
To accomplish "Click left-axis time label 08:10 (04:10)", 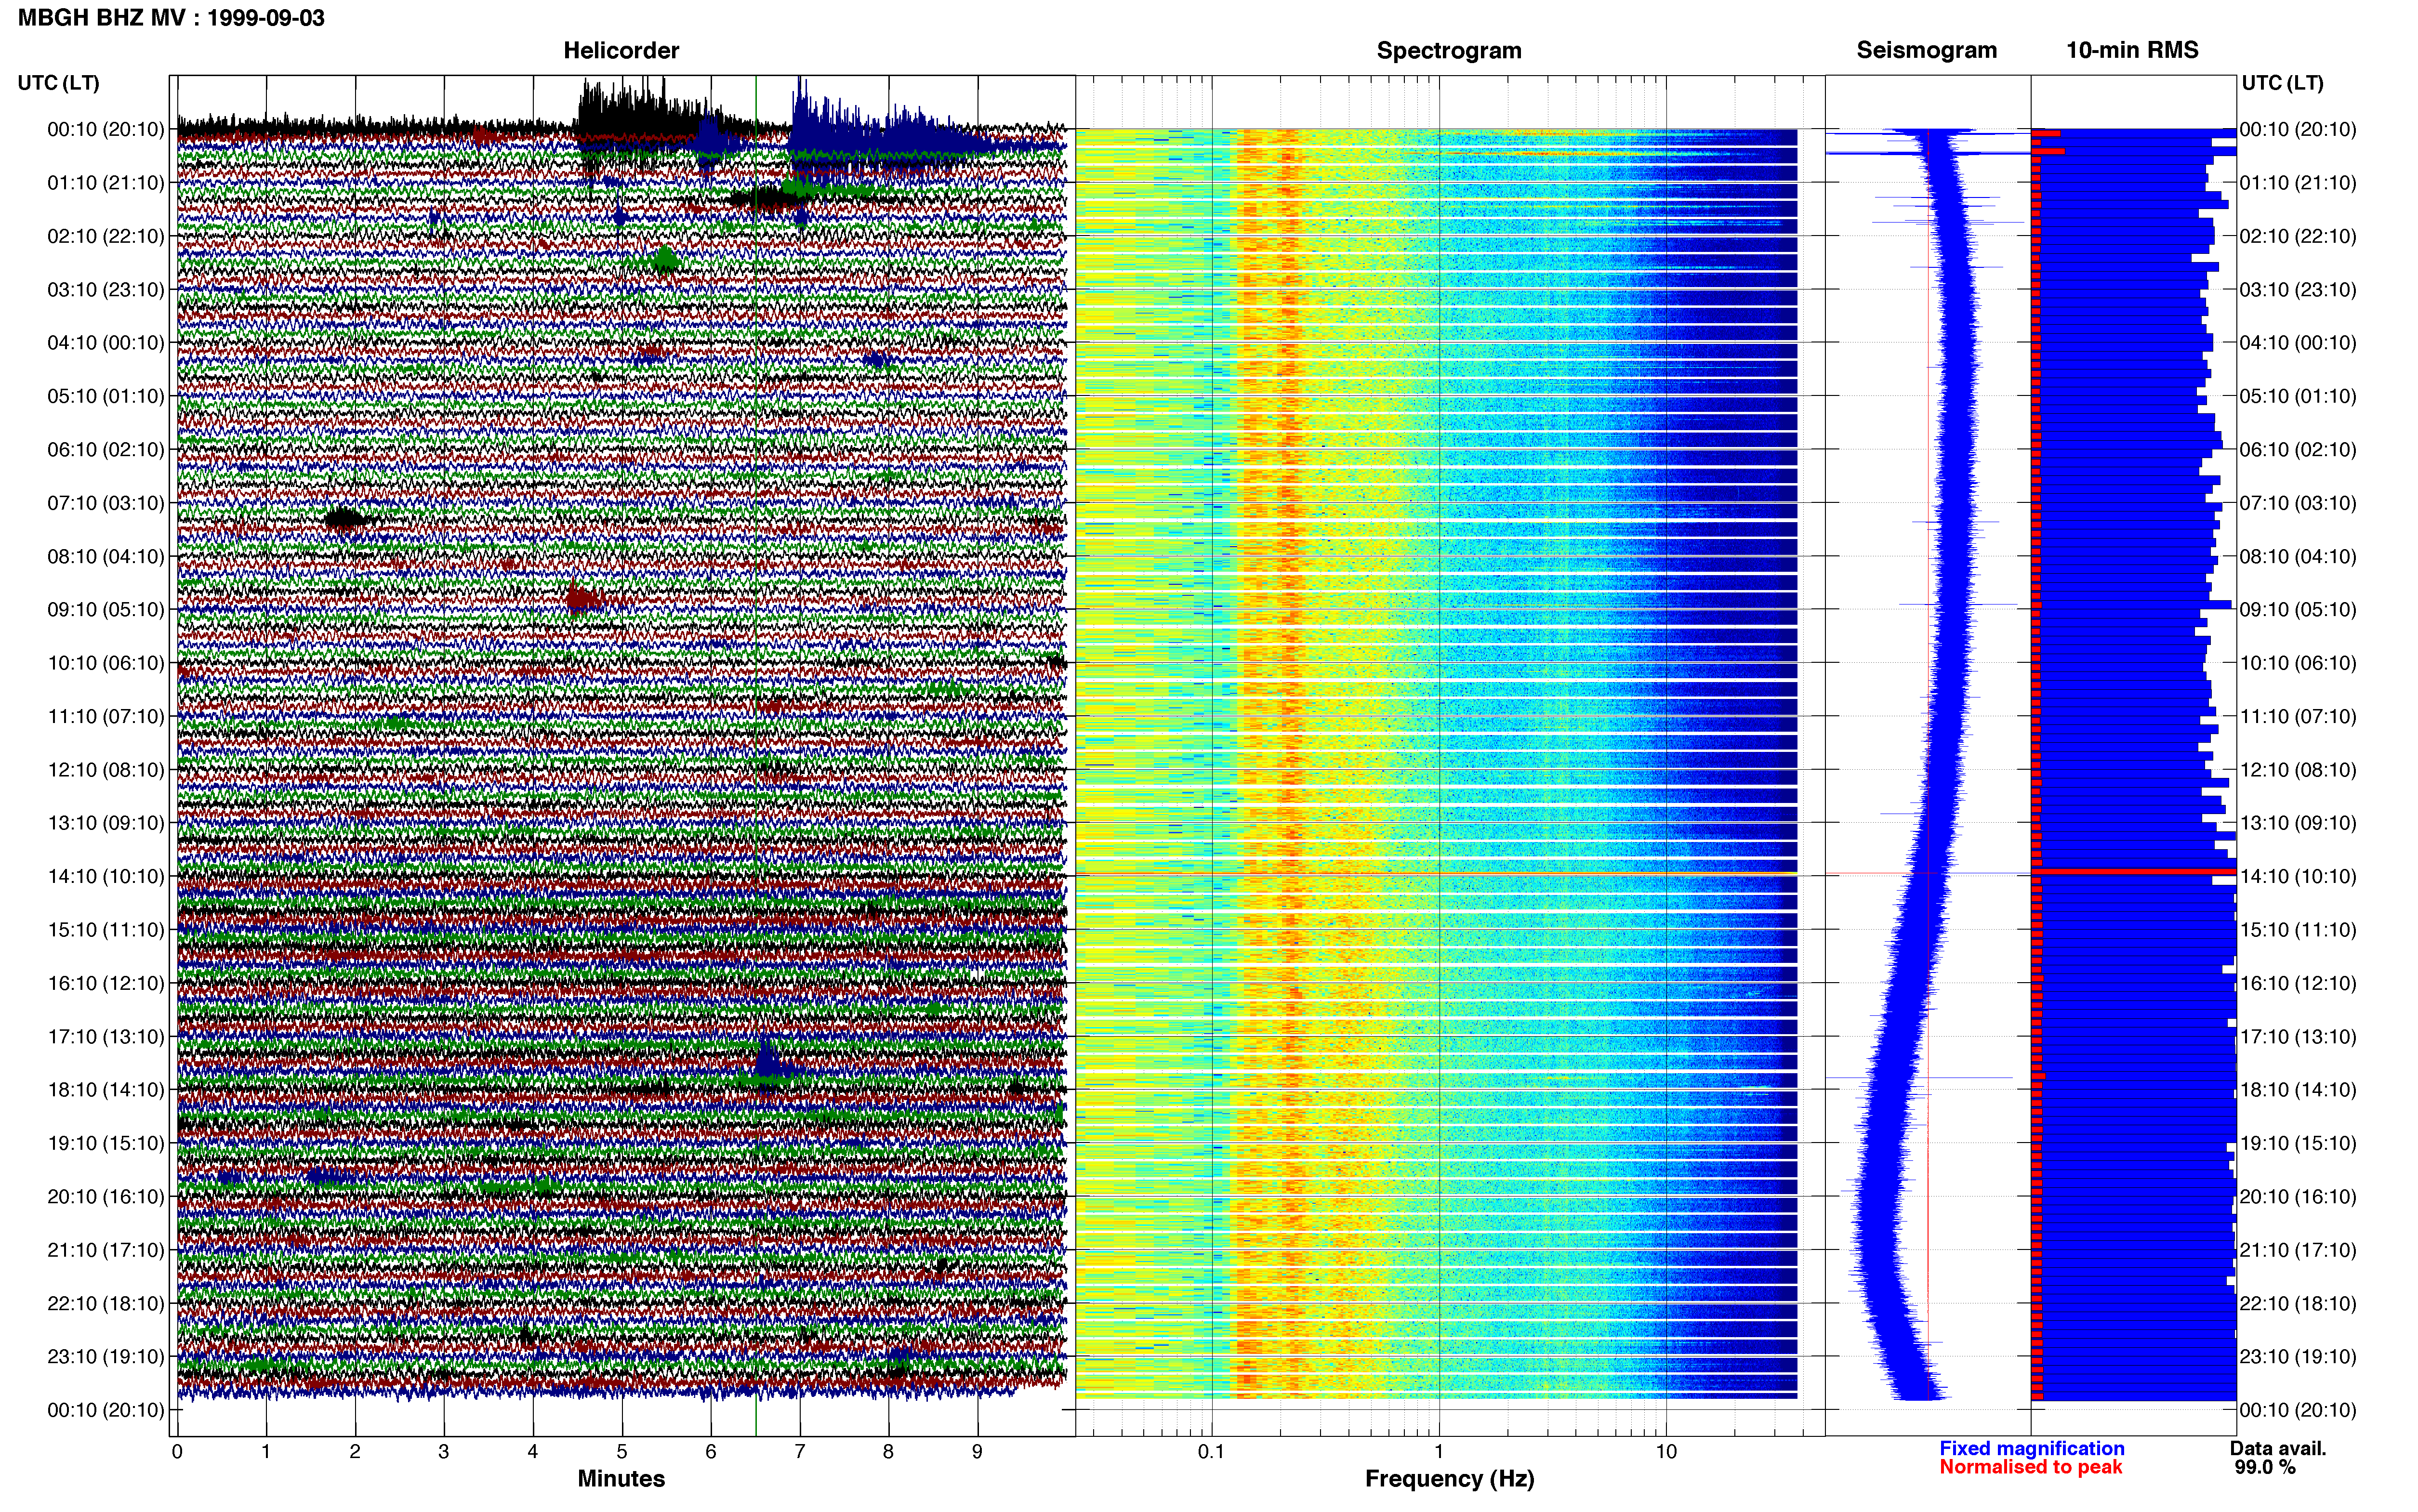I will (106, 556).
